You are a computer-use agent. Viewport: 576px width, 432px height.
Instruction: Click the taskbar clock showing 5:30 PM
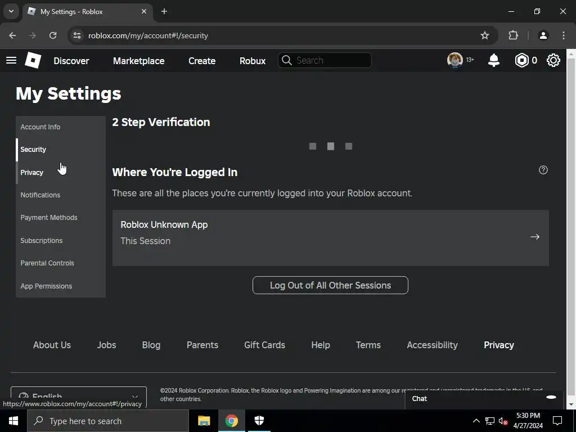pos(528,421)
